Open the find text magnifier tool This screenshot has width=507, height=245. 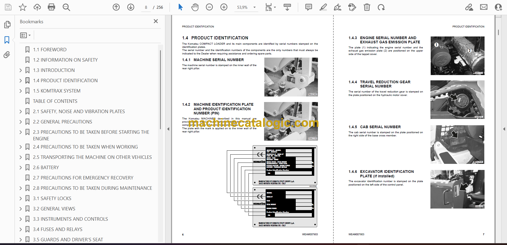point(66,7)
